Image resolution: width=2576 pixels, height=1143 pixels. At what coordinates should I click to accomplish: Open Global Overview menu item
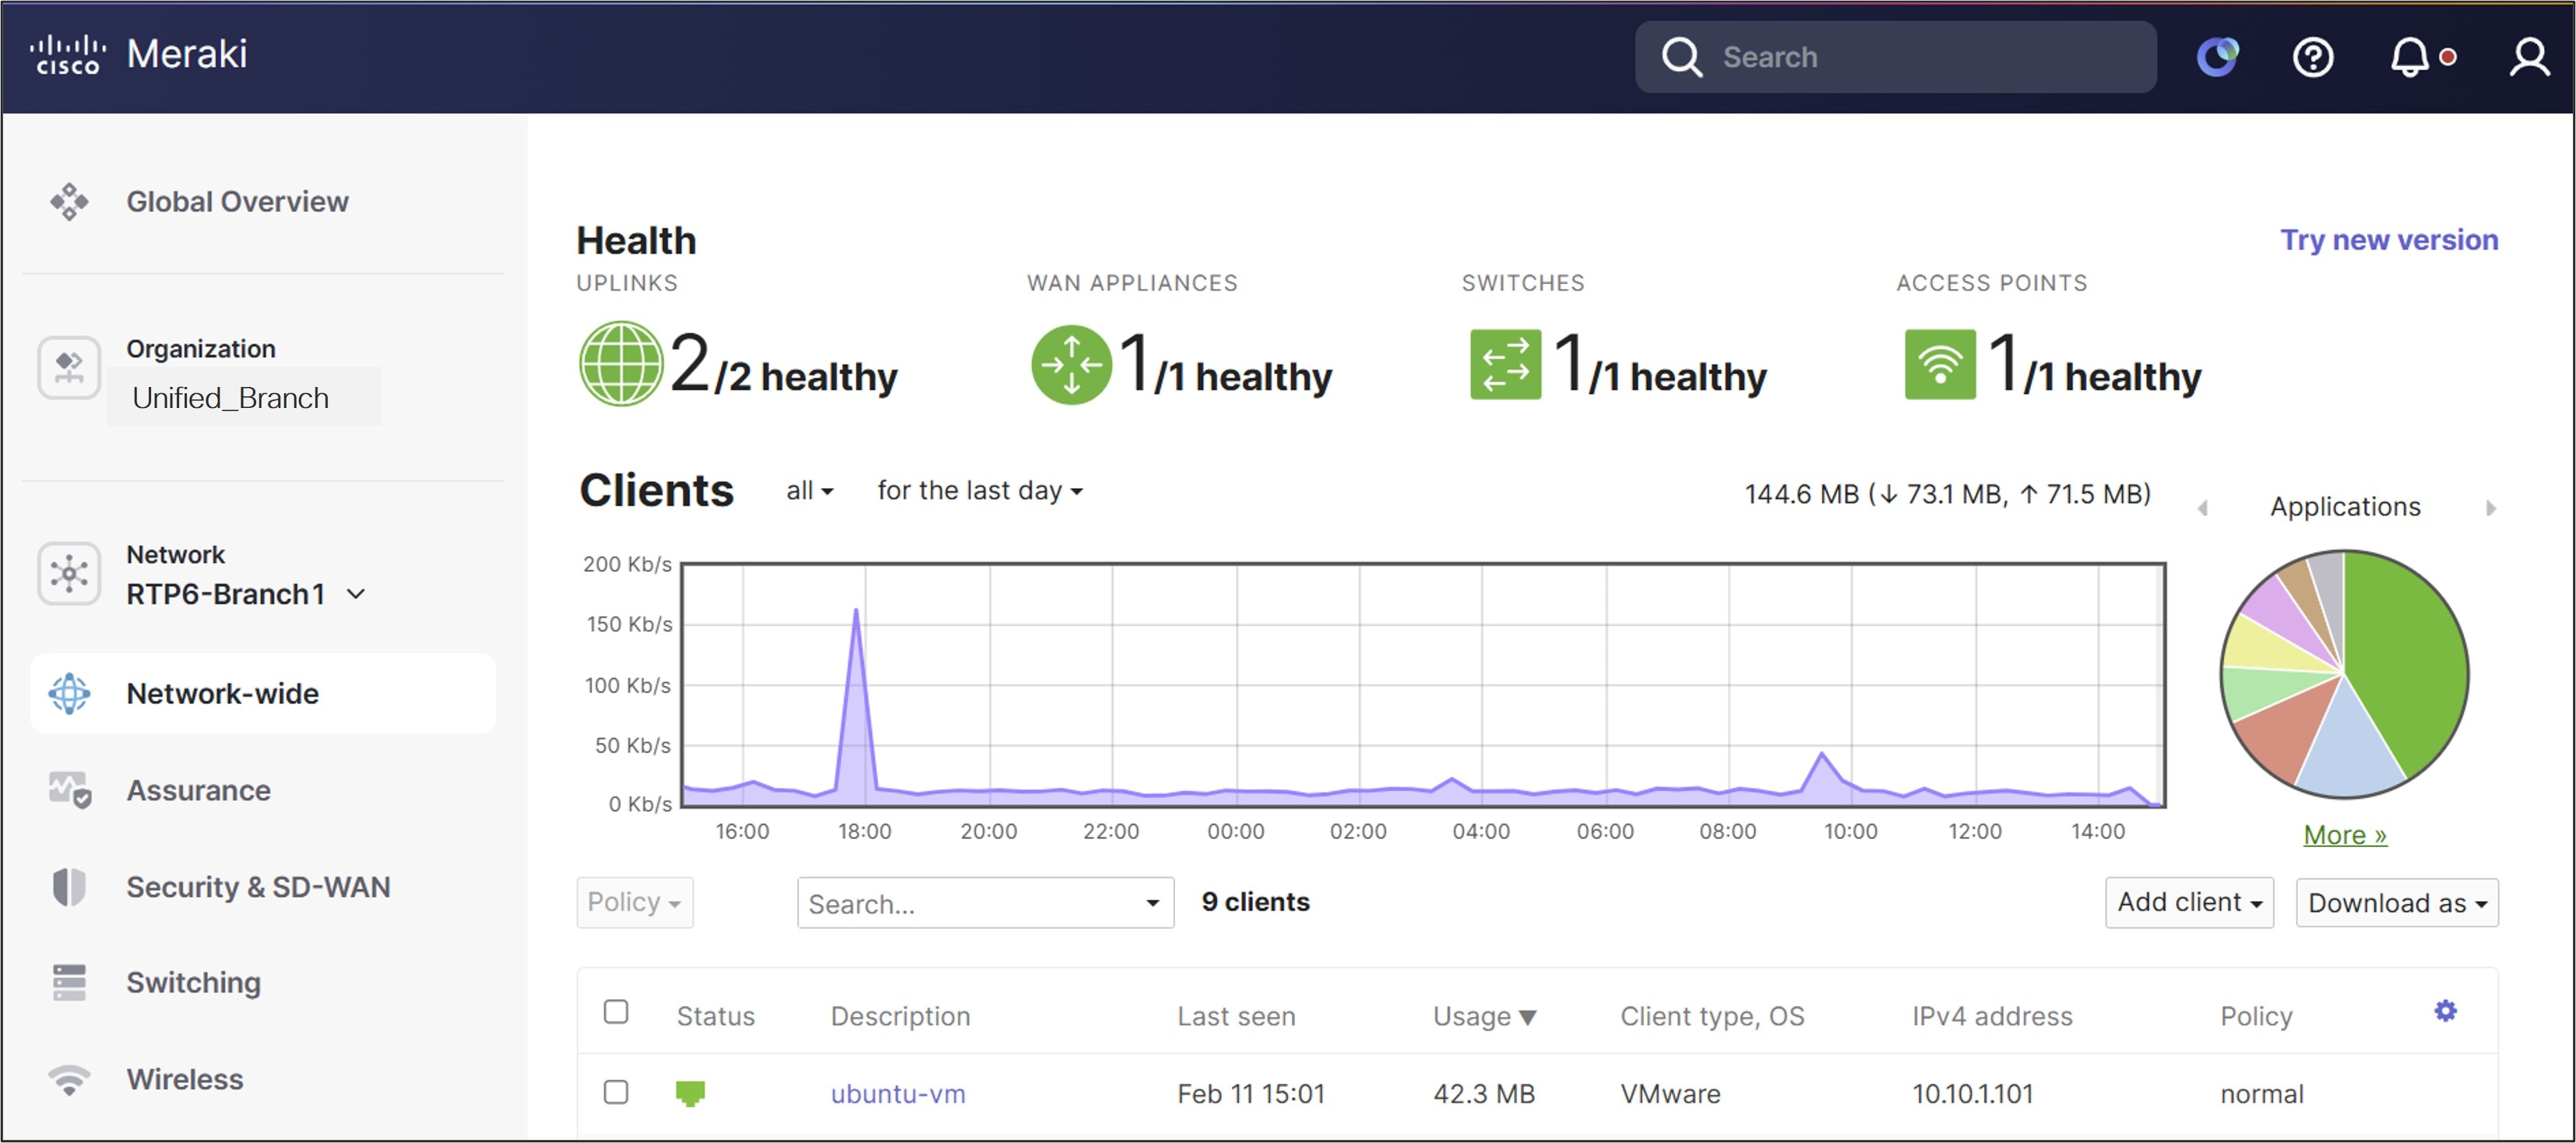237,202
